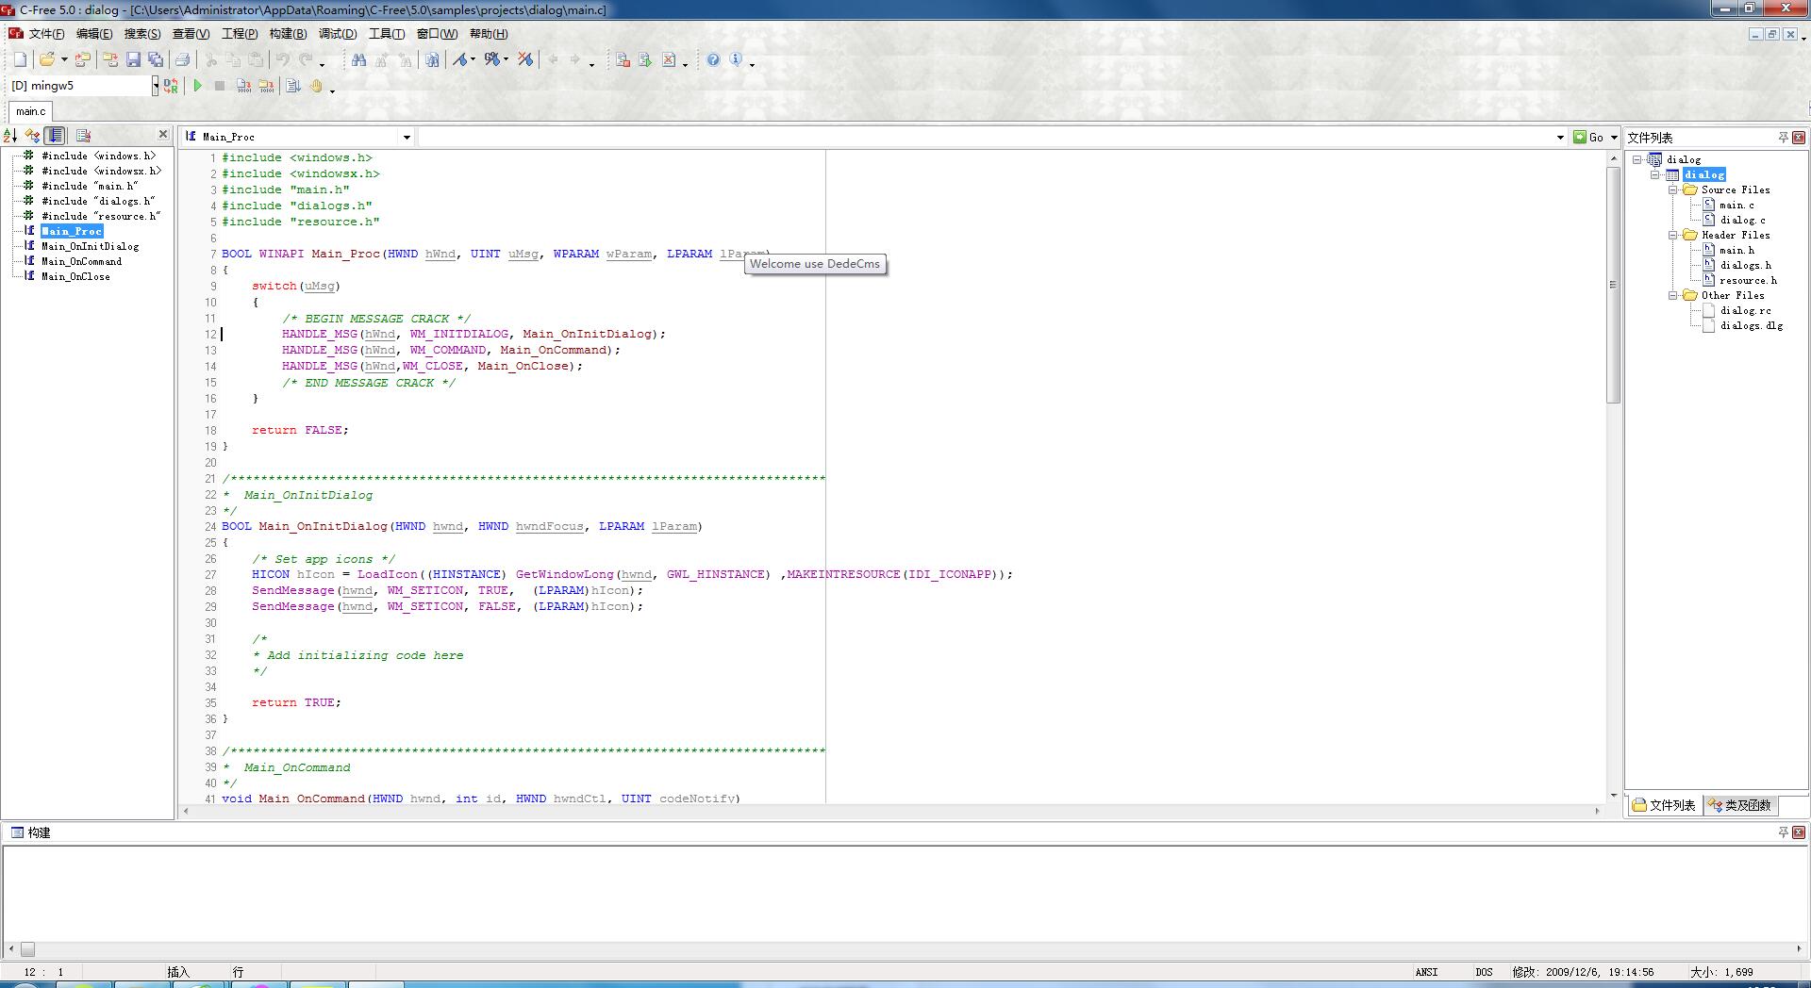Click the yellow hand icon in build toolbar

click(317, 86)
